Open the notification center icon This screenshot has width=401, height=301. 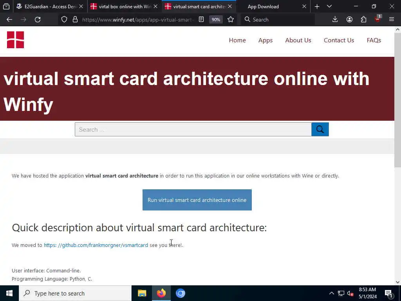[388, 294]
